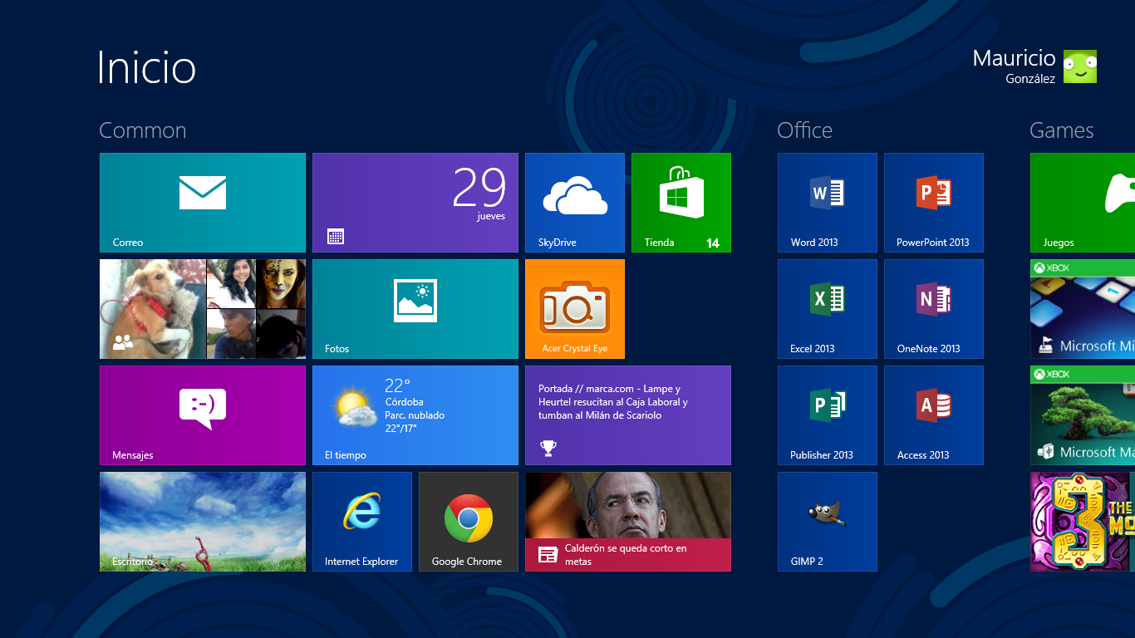Screen dimensions: 1135x638
Task: Launch Access 2013
Action: click(933, 415)
